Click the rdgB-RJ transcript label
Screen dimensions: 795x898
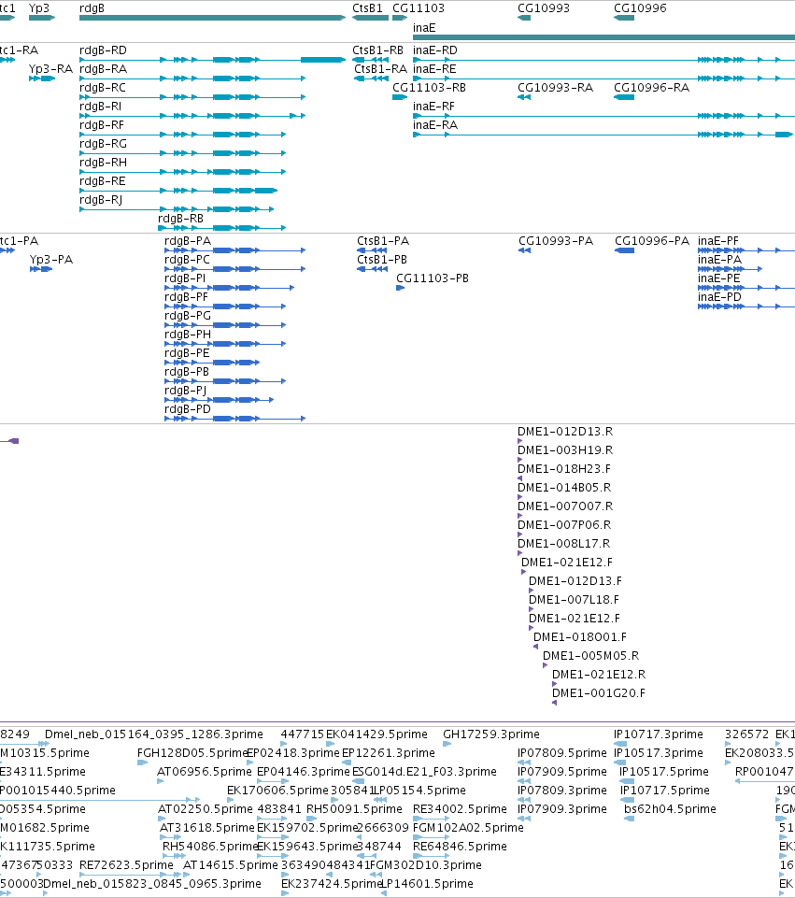click(x=101, y=200)
